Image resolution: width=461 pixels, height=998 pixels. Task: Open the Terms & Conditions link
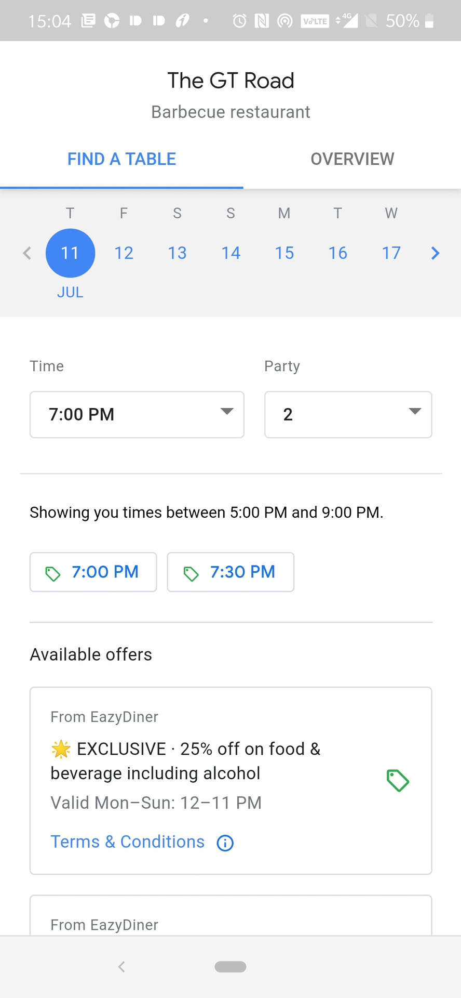pyautogui.click(x=128, y=842)
